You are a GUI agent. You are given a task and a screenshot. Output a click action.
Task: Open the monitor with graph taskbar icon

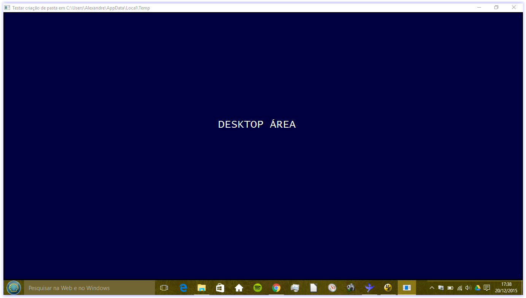(x=295, y=288)
